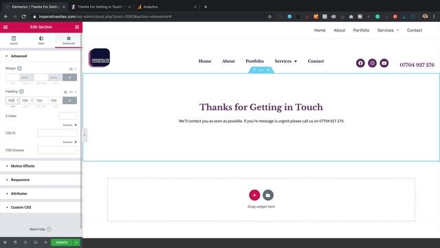Image resolution: width=440 pixels, height=248 pixels.
Task: Click the Facebook social icon
Action: pyautogui.click(x=360, y=63)
